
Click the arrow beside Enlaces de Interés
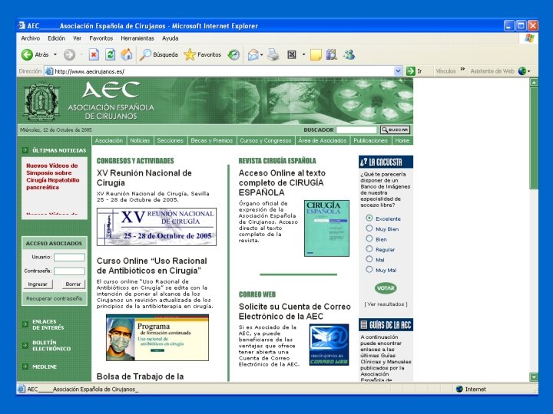(25, 324)
